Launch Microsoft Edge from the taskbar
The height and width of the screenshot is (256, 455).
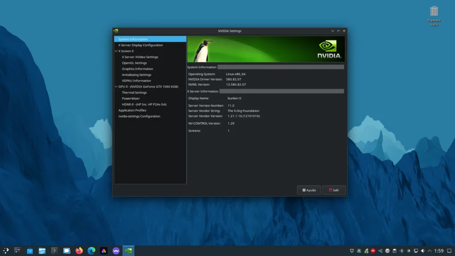coord(92,251)
